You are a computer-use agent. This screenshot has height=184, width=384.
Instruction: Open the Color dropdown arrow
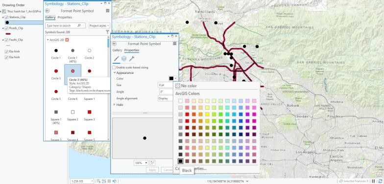(175, 78)
